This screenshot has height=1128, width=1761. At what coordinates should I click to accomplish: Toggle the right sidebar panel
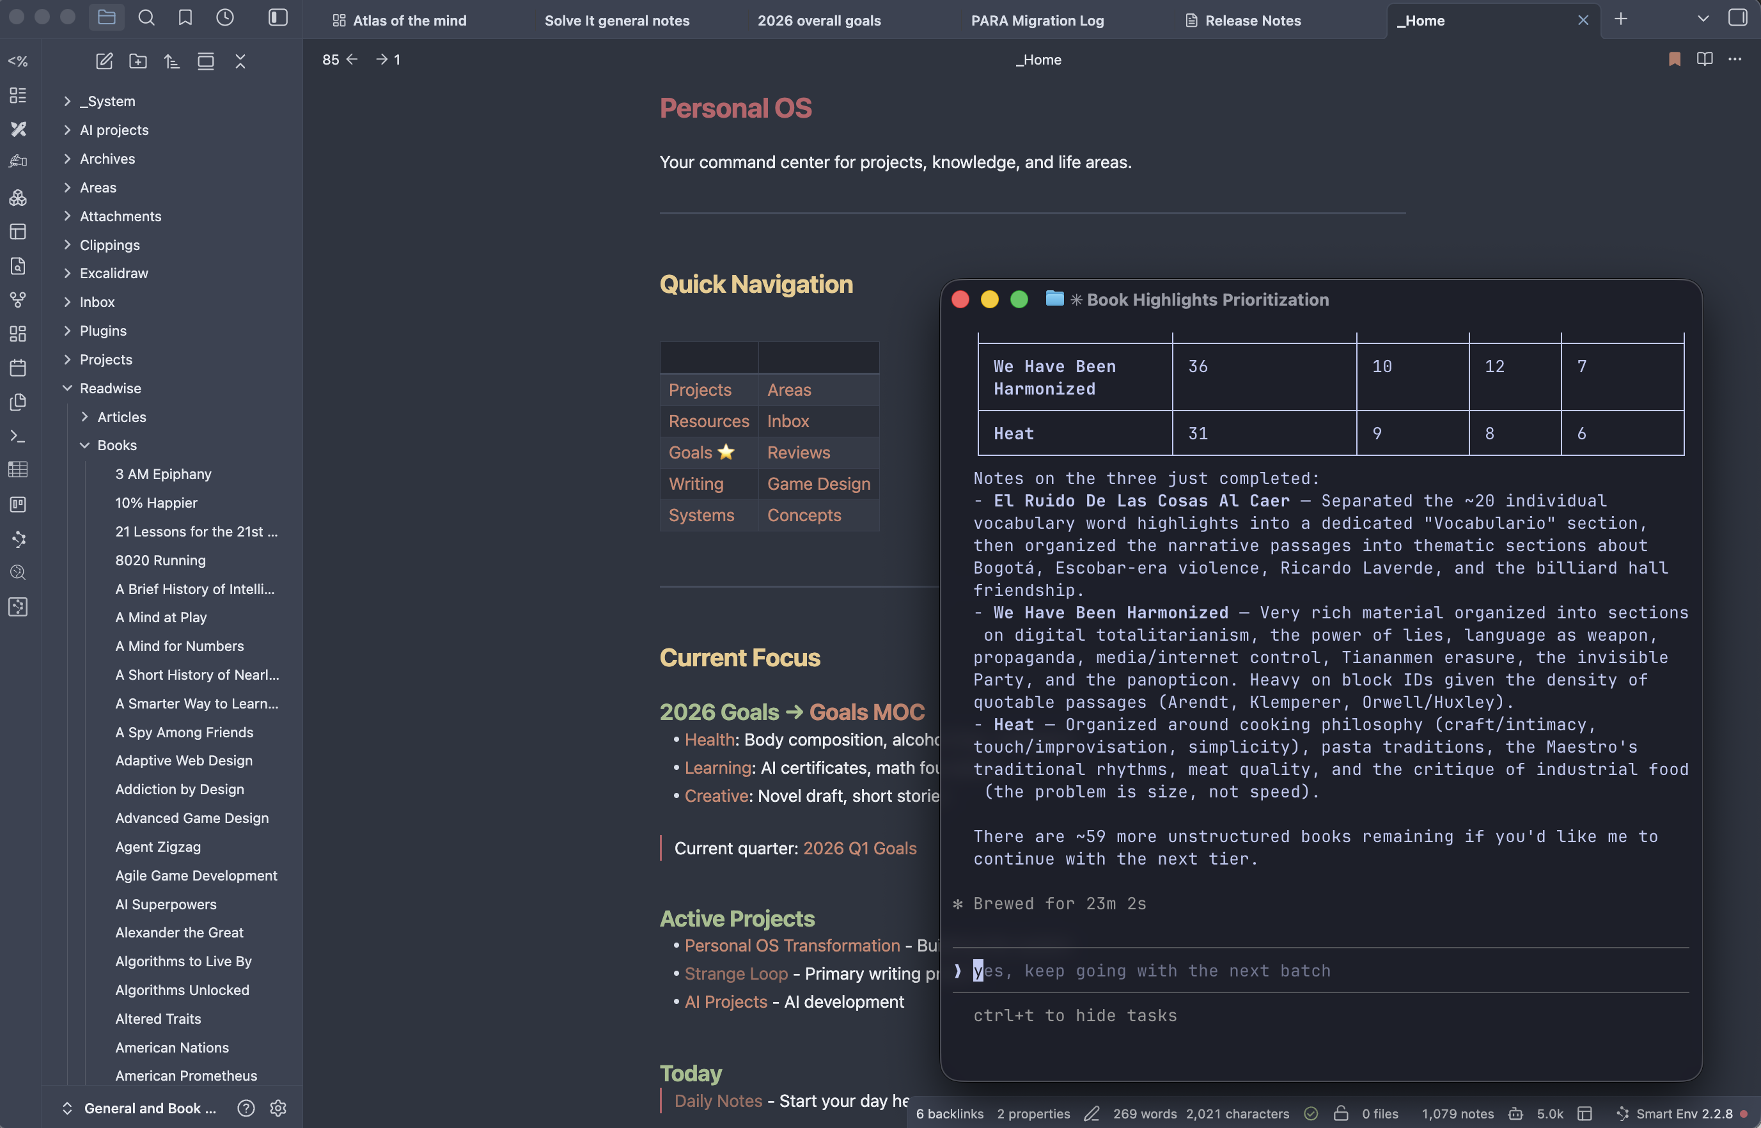(x=1737, y=17)
